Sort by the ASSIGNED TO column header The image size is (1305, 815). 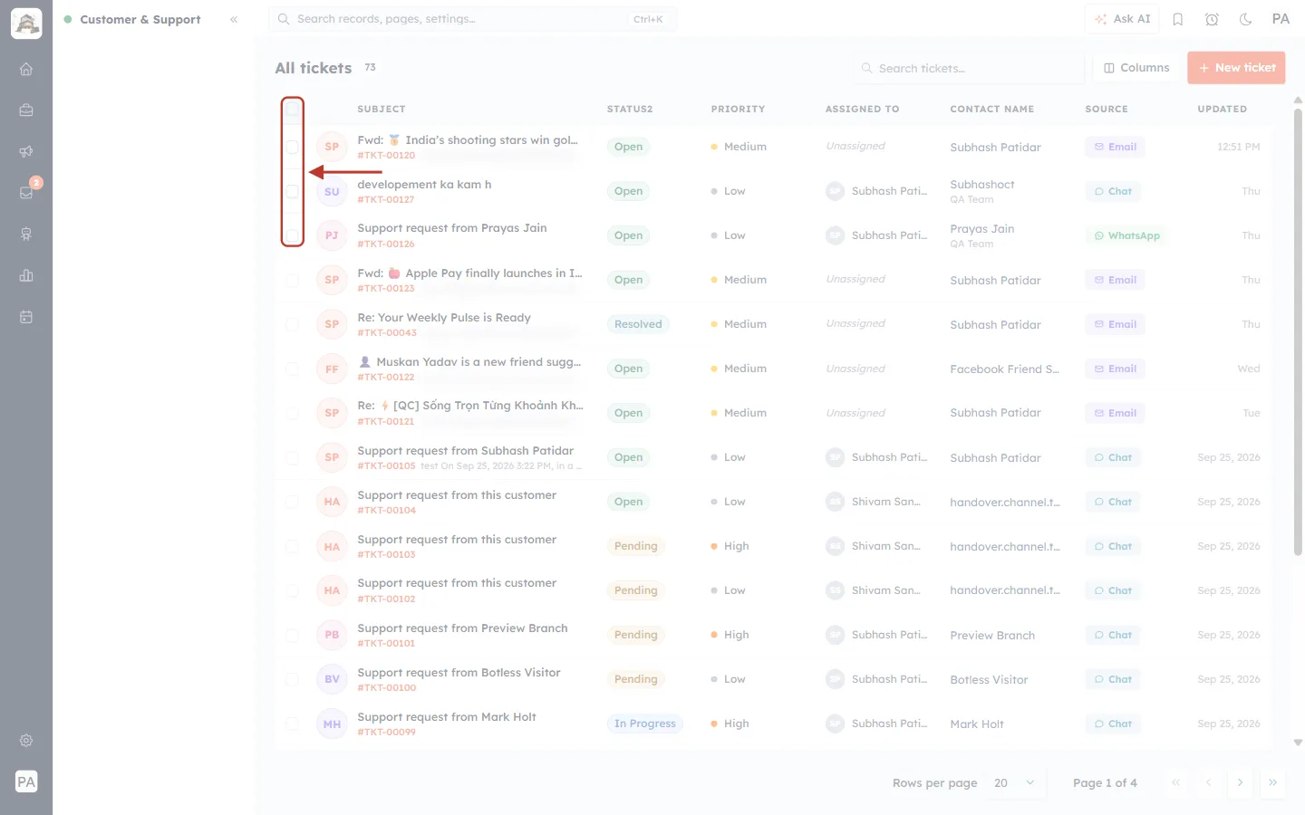[862, 109]
